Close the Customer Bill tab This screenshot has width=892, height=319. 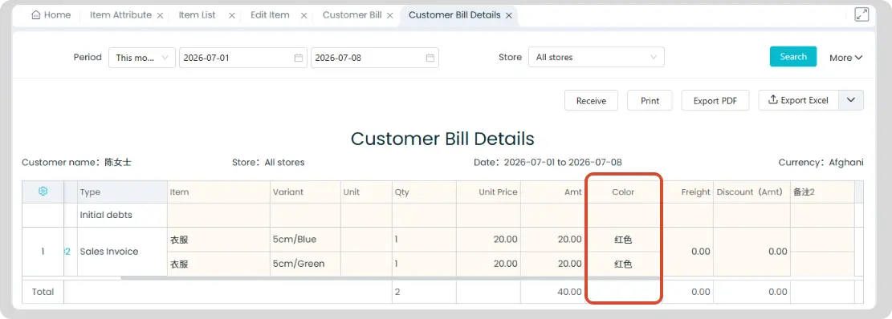[389, 16]
